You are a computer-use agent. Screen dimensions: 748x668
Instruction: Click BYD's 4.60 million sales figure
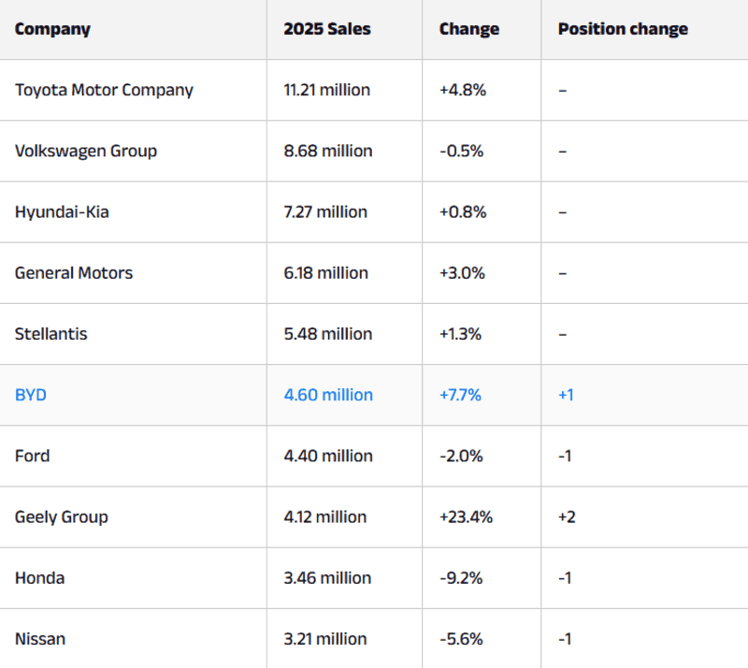[328, 395]
